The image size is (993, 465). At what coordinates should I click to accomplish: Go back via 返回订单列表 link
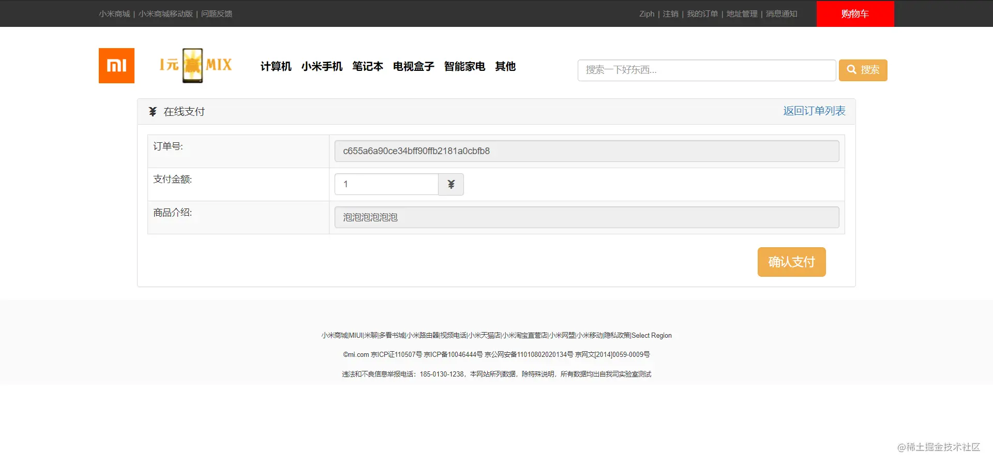pos(814,111)
